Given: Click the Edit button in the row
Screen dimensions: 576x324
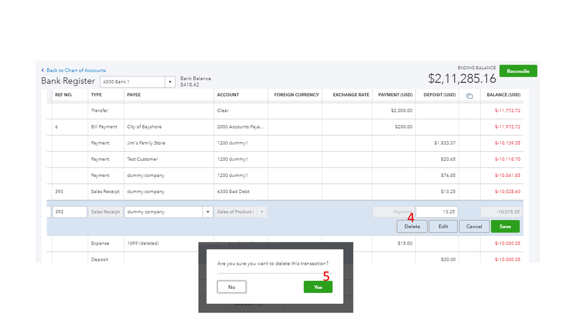Looking at the screenshot, I should (443, 227).
